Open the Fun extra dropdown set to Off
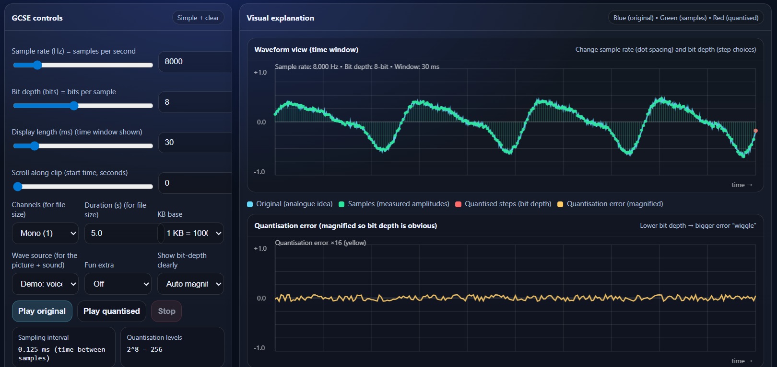This screenshot has height=367, width=777. pyautogui.click(x=118, y=284)
